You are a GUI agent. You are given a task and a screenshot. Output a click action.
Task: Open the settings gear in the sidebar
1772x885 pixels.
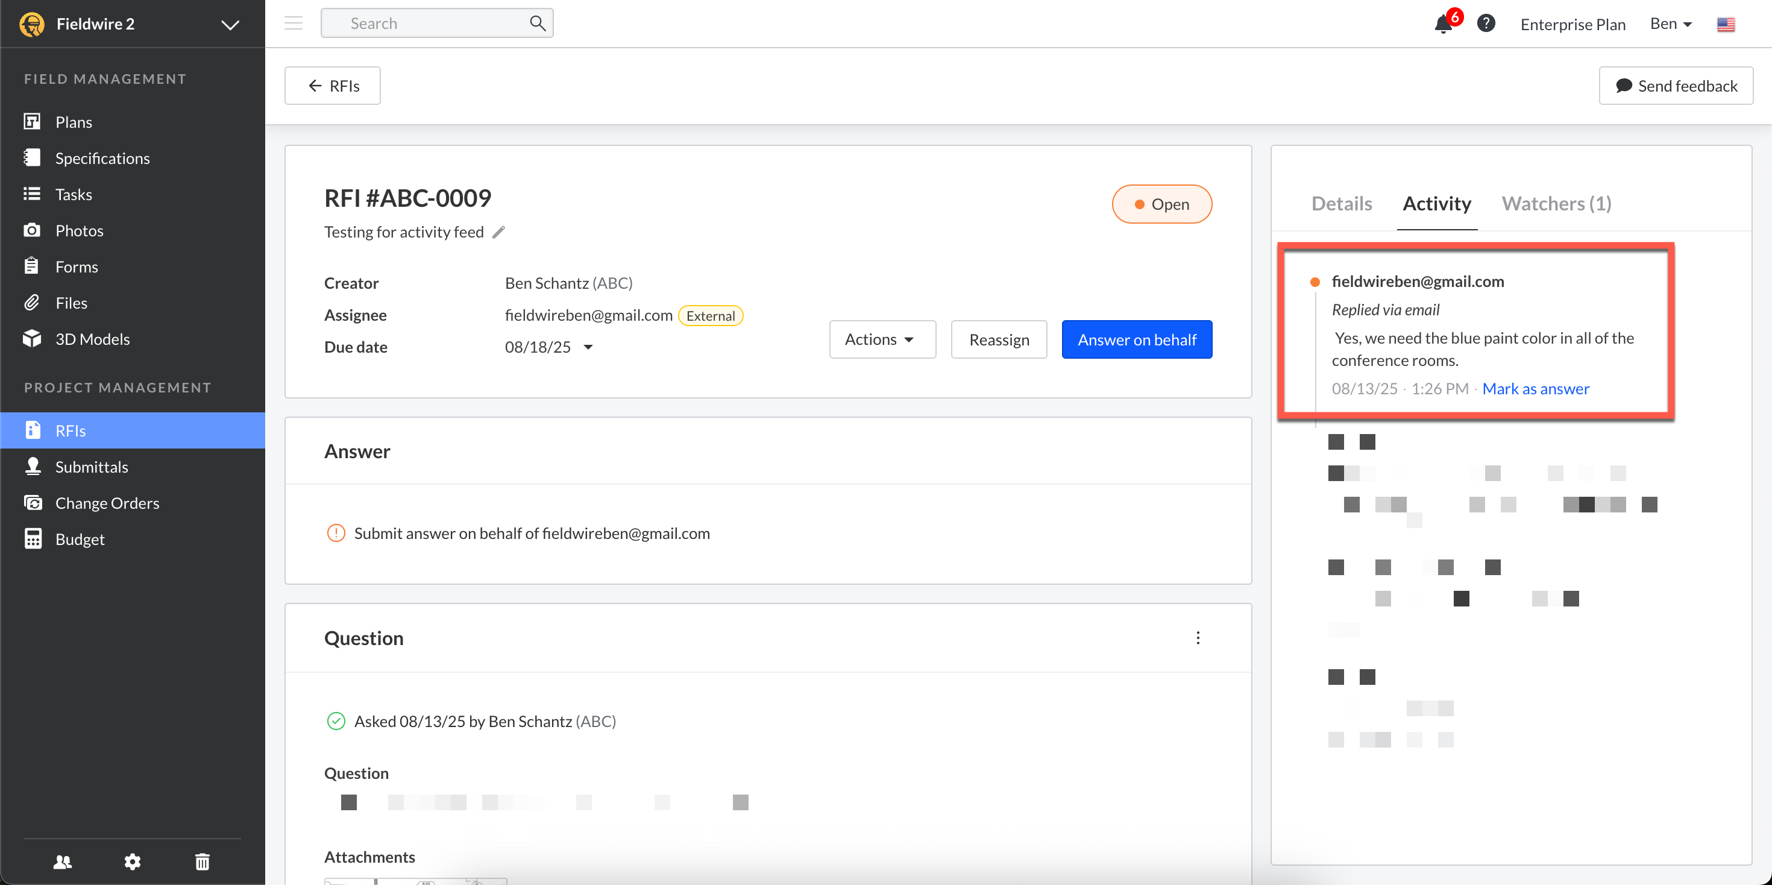(x=132, y=861)
